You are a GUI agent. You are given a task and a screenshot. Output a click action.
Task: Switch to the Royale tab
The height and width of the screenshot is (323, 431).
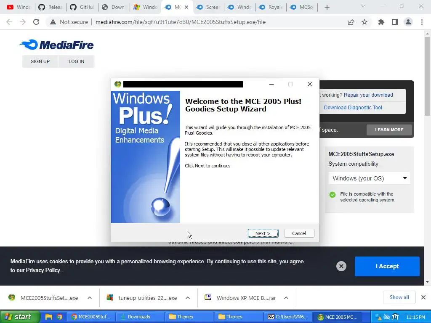(271, 7)
